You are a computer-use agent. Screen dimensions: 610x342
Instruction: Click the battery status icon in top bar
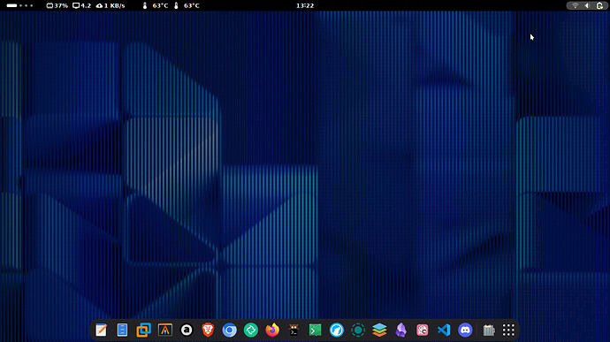click(x=599, y=5)
